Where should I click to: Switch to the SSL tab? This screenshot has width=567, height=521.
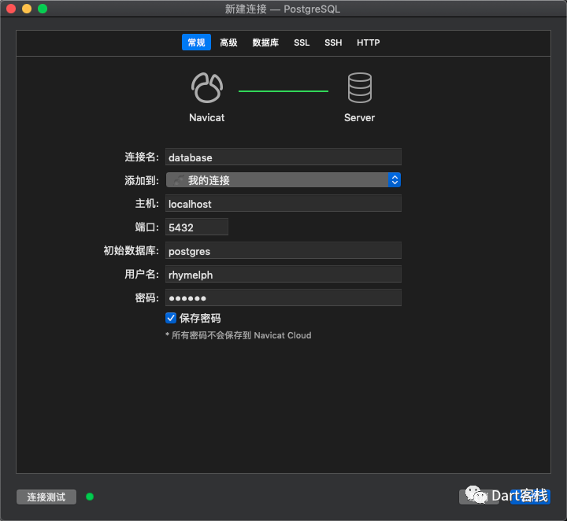(x=302, y=42)
